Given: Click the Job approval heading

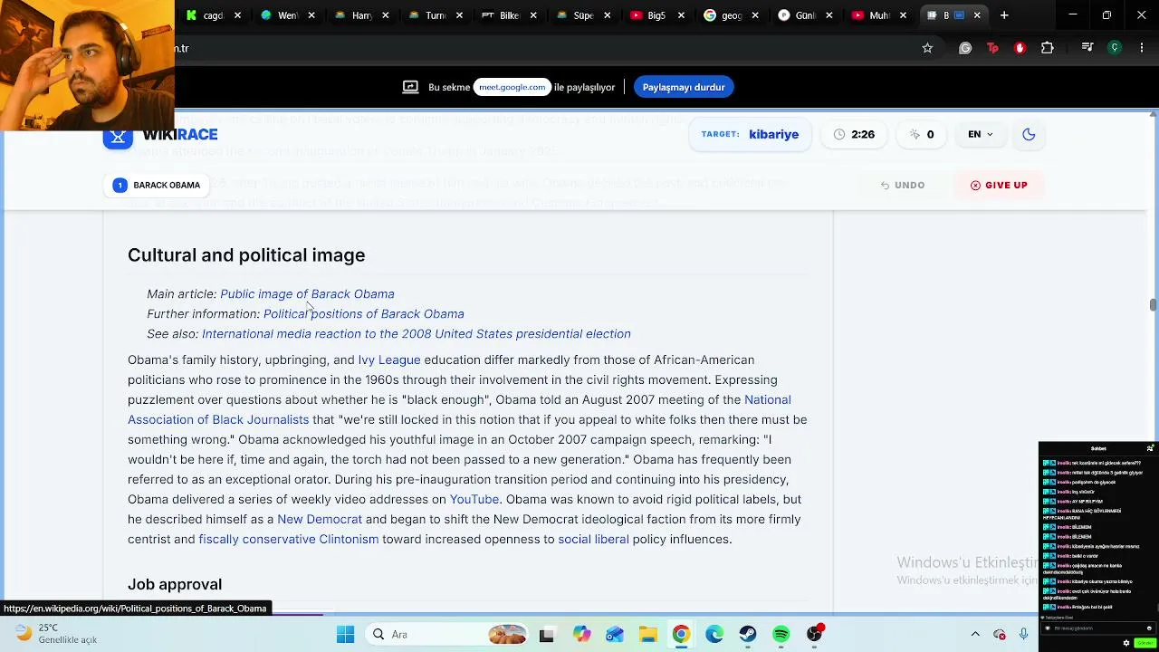Looking at the screenshot, I should pyautogui.click(x=175, y=584).
